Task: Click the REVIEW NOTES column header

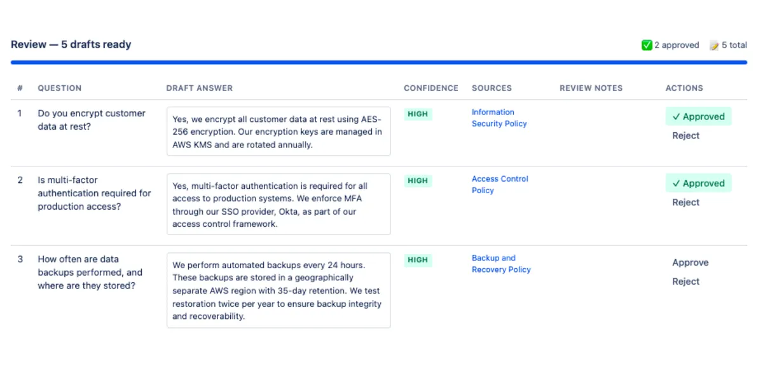Action: pos(591,88)
